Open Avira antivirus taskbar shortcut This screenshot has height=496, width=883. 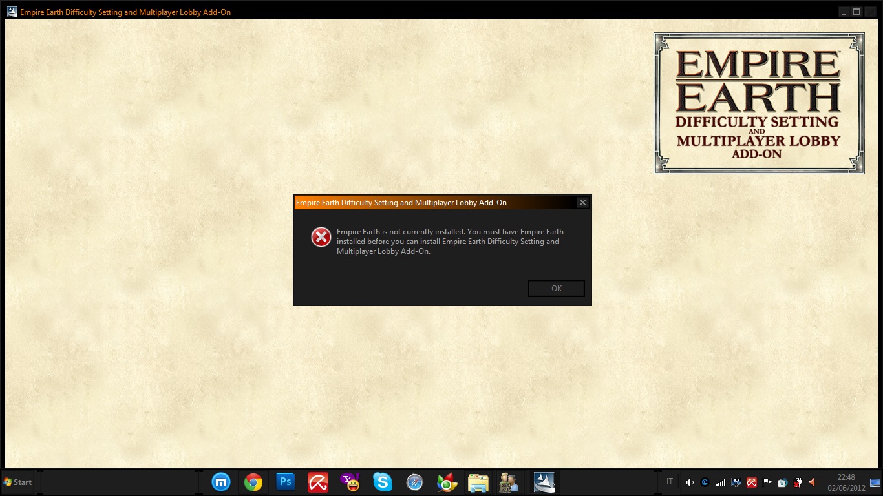(x=317, y=482)
